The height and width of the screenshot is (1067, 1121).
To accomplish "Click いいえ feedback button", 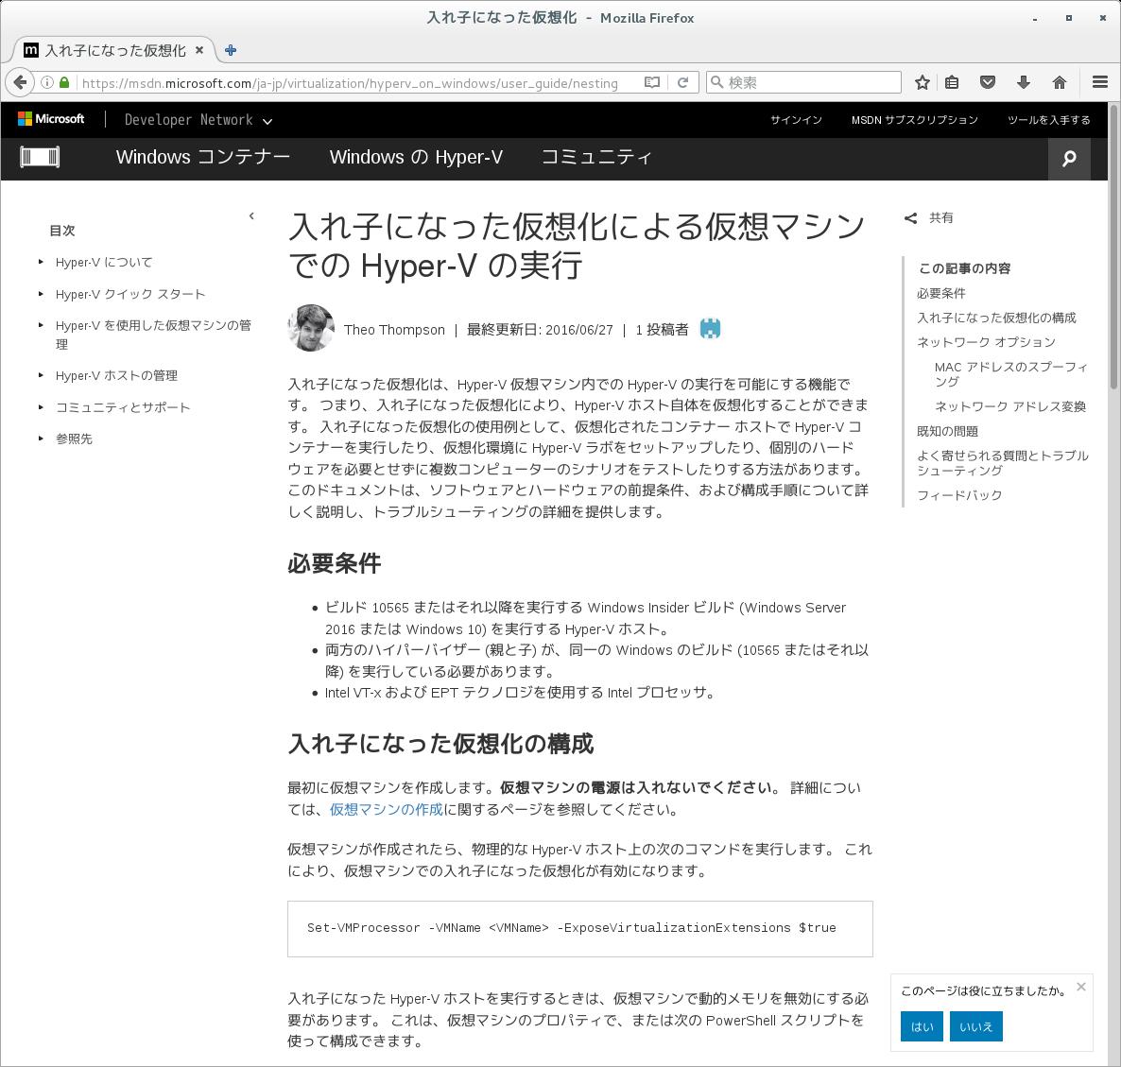I will point(975,1026).
